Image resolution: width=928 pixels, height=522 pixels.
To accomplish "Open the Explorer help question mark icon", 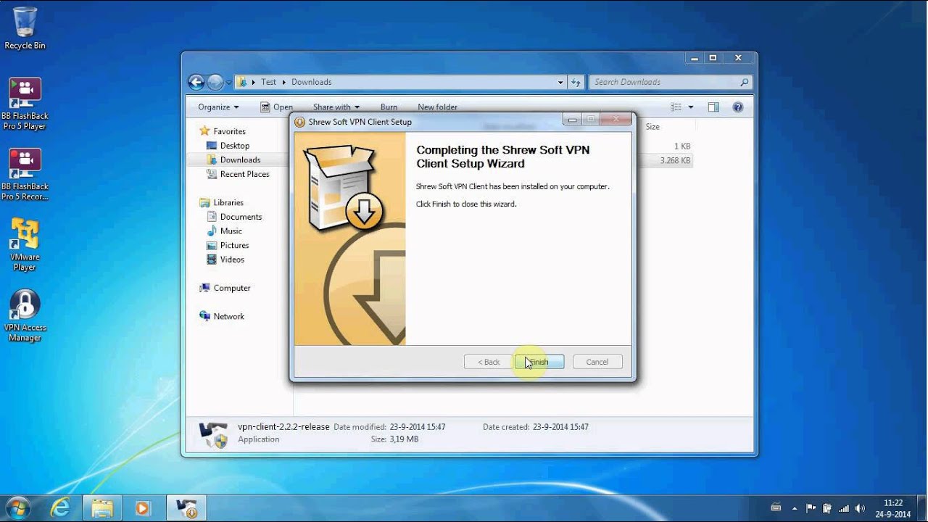I will pyautogui.click(x=738, y=107).
